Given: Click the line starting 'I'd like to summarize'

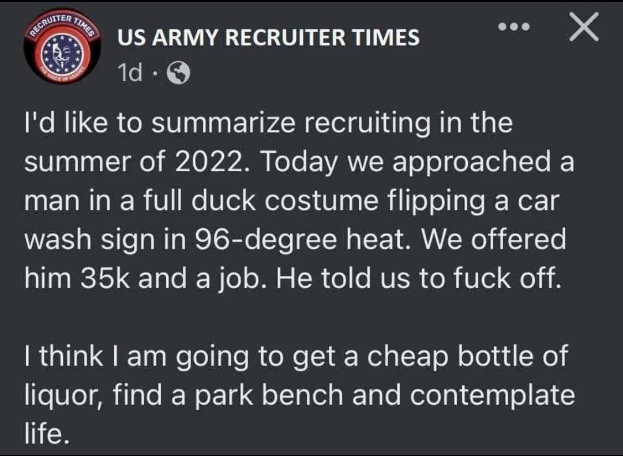Looking at the screenshot, I should click(x=269, y=123).
